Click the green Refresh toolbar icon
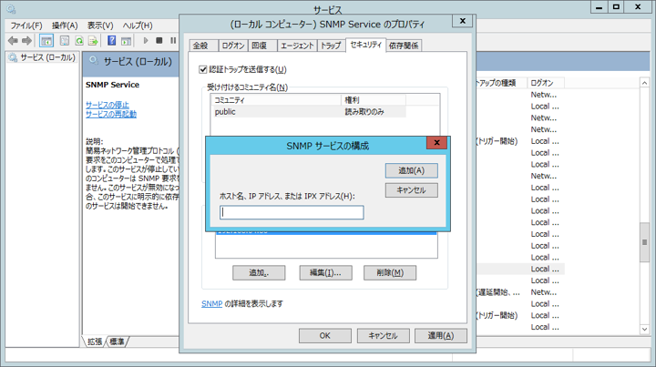656x367 pixels. tap(79, 41)
